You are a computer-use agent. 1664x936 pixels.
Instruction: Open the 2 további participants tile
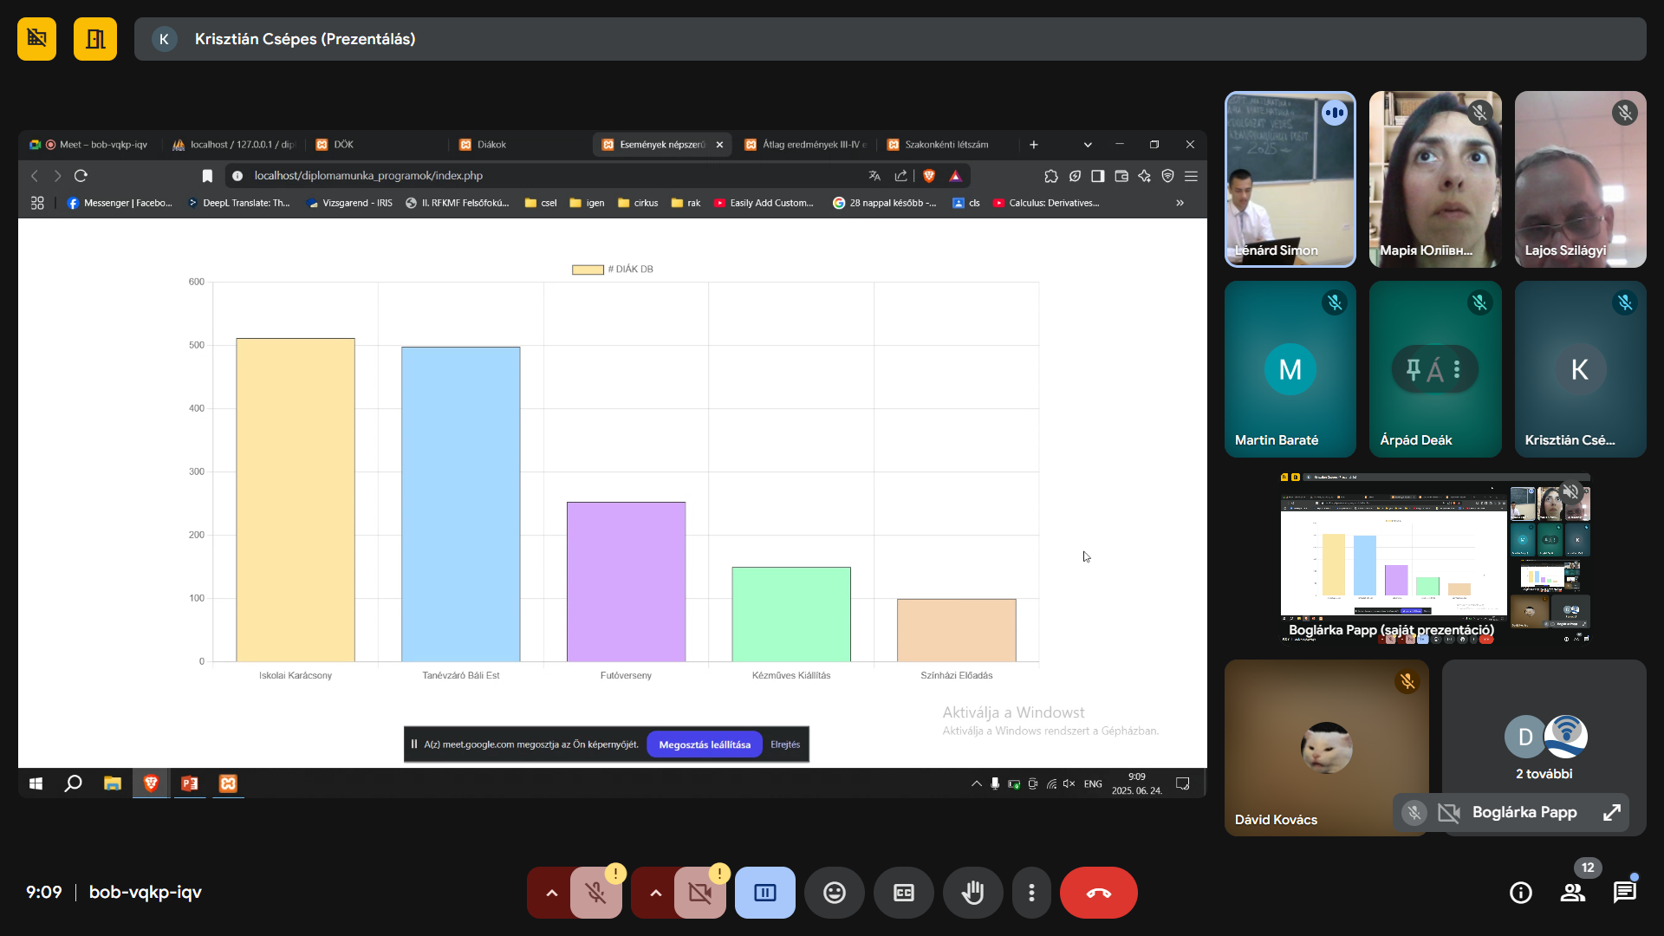tap(1544, 747)
